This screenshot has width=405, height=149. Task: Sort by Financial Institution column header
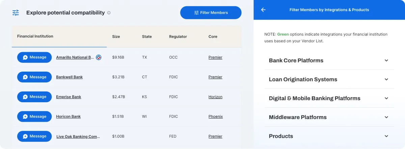(35, 36)
